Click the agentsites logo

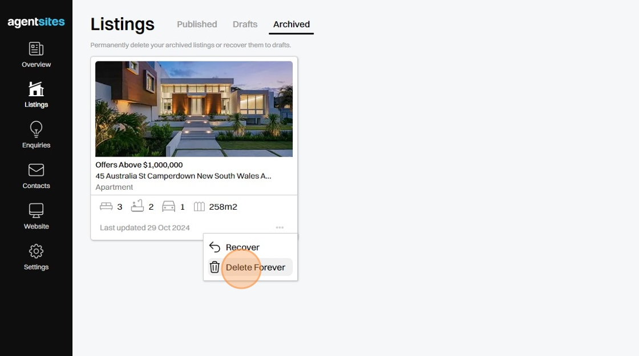coord(37,22)
